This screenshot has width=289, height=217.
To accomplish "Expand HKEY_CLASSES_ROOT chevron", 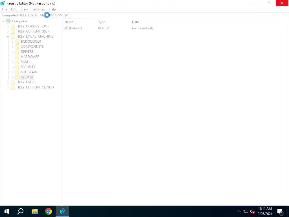I will tap(8, 26).
